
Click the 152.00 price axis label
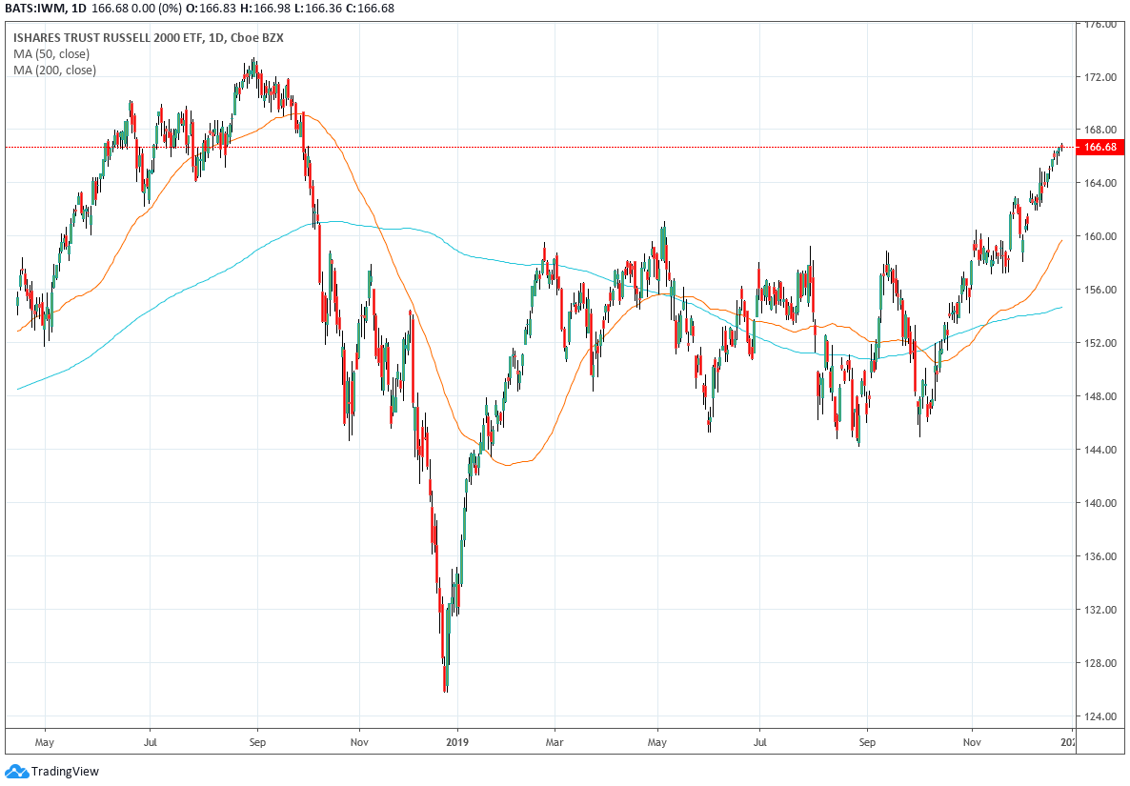pos(1100,343)
